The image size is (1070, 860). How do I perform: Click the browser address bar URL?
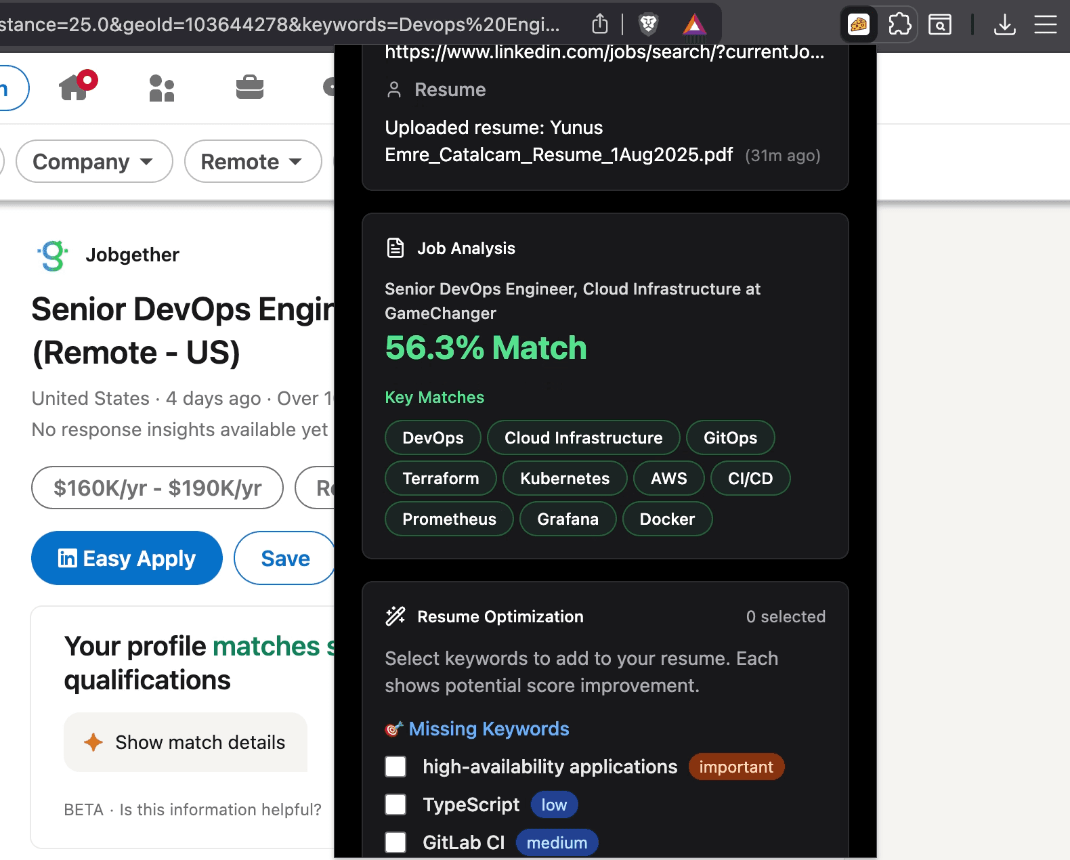tap(280, 25)
